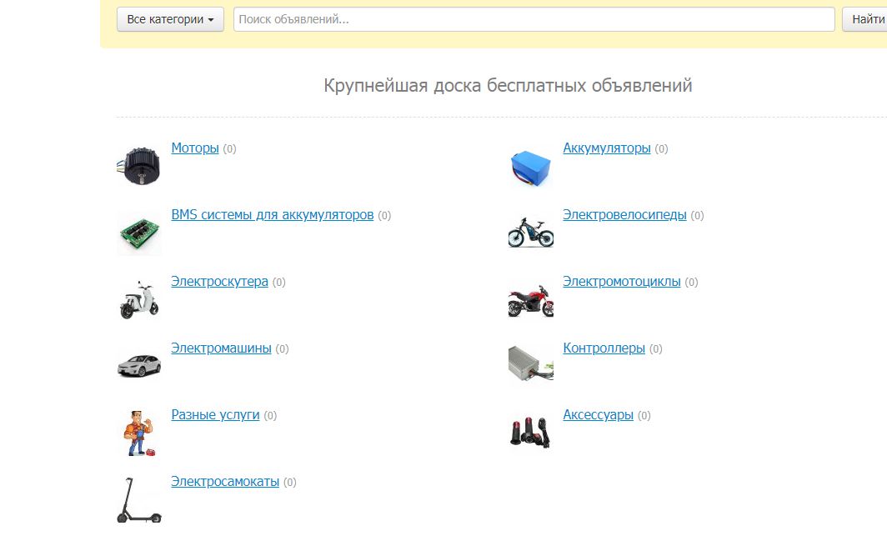Click the white electric car icon
The image size is (887, 556).
click(x=138, y=364)
